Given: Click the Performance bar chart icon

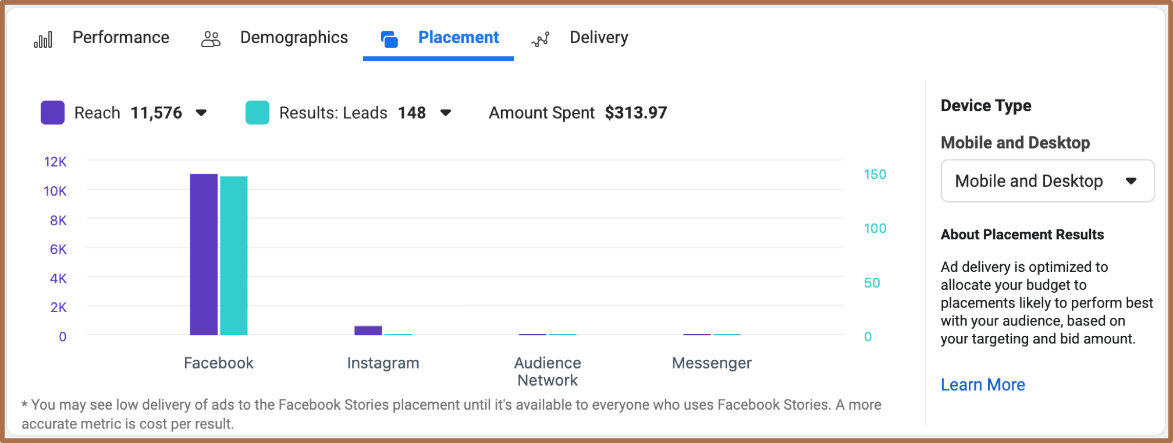Looking at the screenshot, I should [x=43, y=39].
